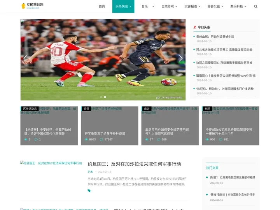Click the comment icon on 中安时评 card

coord(36,140)
